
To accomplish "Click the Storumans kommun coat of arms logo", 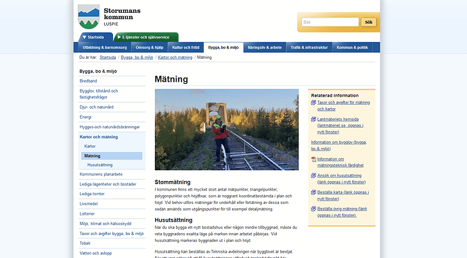I will click(89, 17).
